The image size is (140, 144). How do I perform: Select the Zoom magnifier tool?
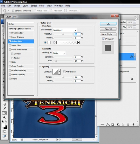coord(4,117)
